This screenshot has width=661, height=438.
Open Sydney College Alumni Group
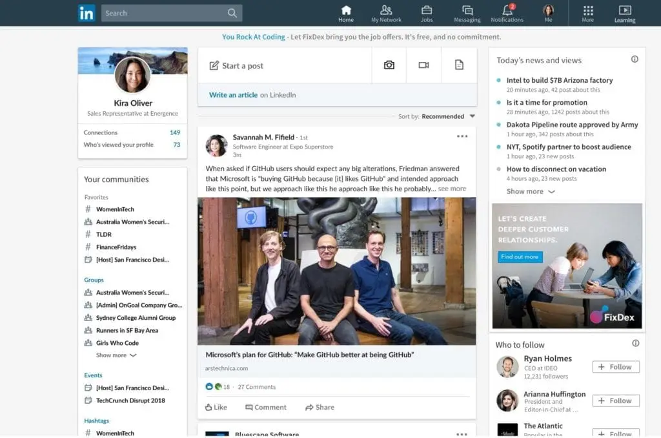(136, 318)
